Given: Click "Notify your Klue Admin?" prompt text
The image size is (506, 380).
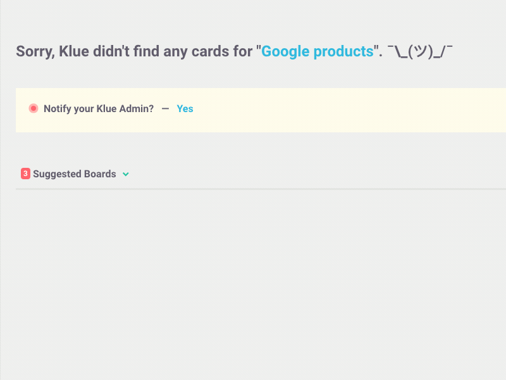Looking at the screenshot, I should (99, 109).
